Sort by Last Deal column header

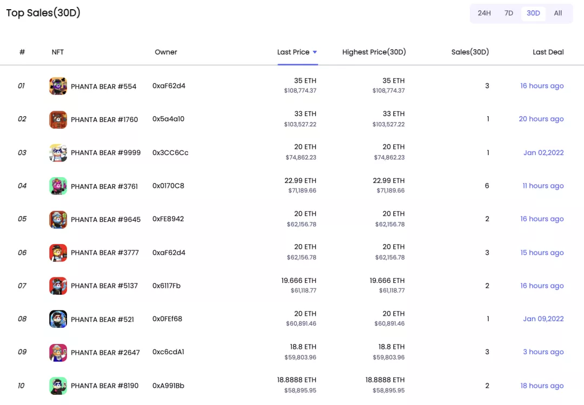[x=548, y=52]
